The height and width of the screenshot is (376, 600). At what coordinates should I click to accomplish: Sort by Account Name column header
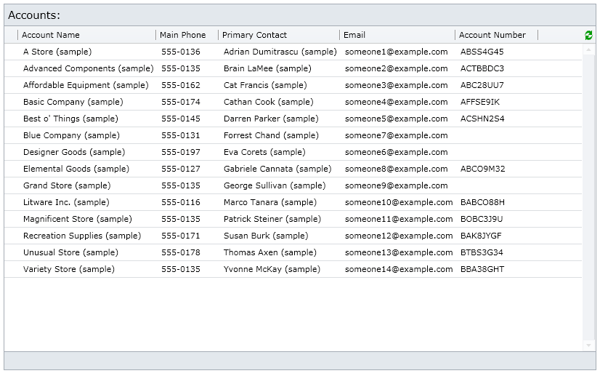click(x=51, y=35)
